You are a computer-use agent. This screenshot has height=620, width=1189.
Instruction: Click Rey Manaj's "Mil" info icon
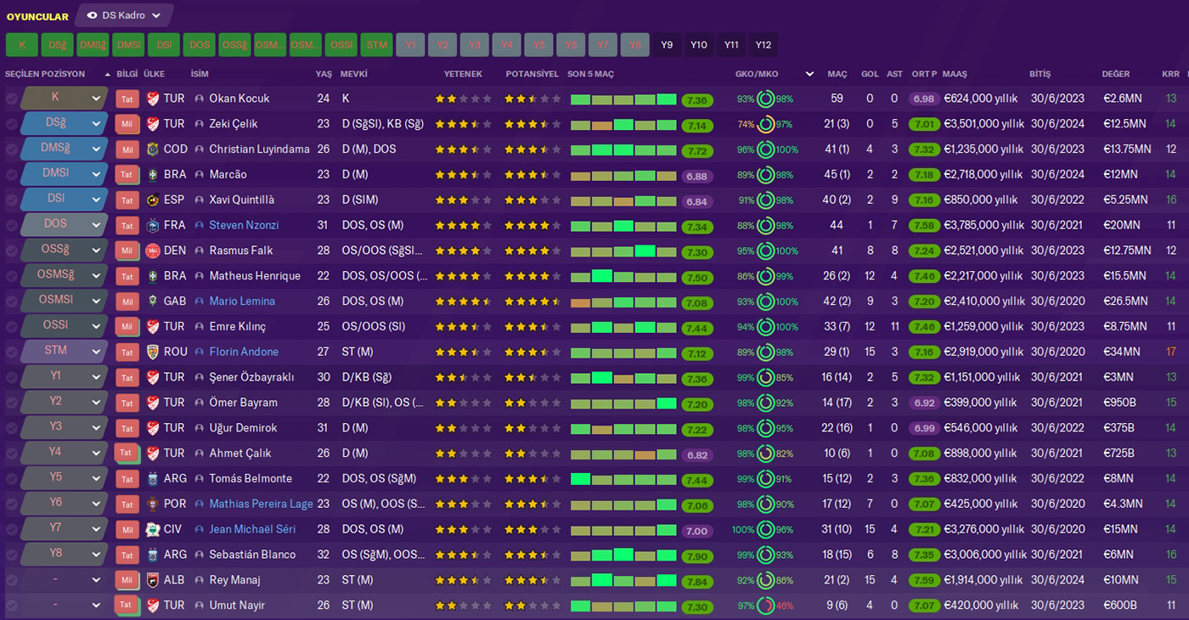point(127,581)
